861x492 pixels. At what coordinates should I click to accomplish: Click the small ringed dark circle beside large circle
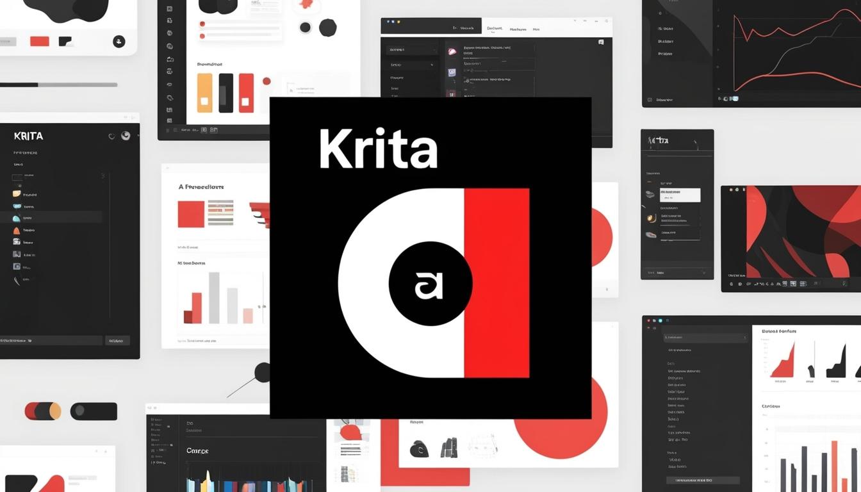pos(306,28)
